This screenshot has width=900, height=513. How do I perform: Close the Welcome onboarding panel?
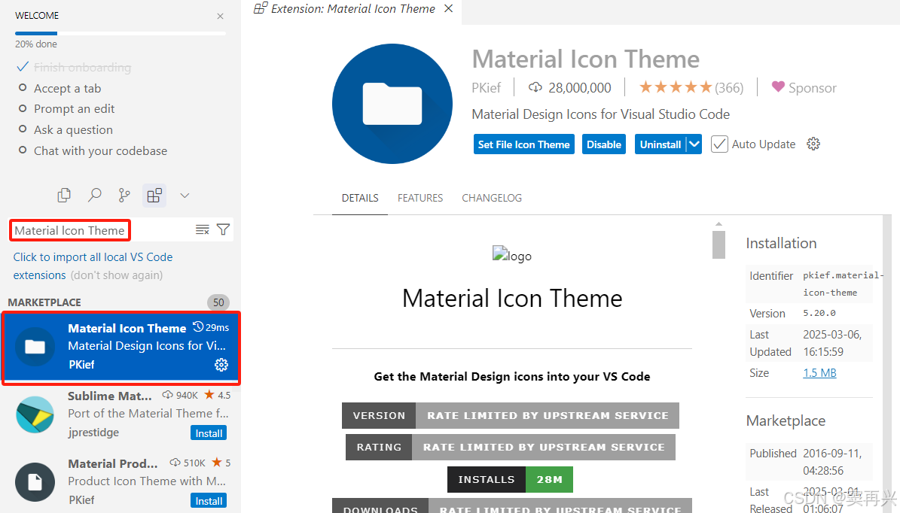221,16
